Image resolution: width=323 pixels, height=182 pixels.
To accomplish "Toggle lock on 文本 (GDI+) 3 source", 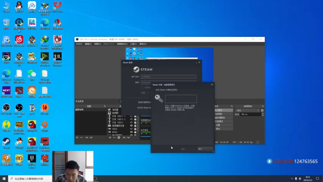I will (135, 116).
